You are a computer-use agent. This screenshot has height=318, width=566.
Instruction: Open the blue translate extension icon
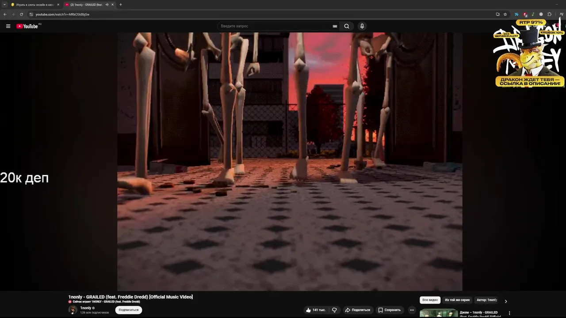516,14
